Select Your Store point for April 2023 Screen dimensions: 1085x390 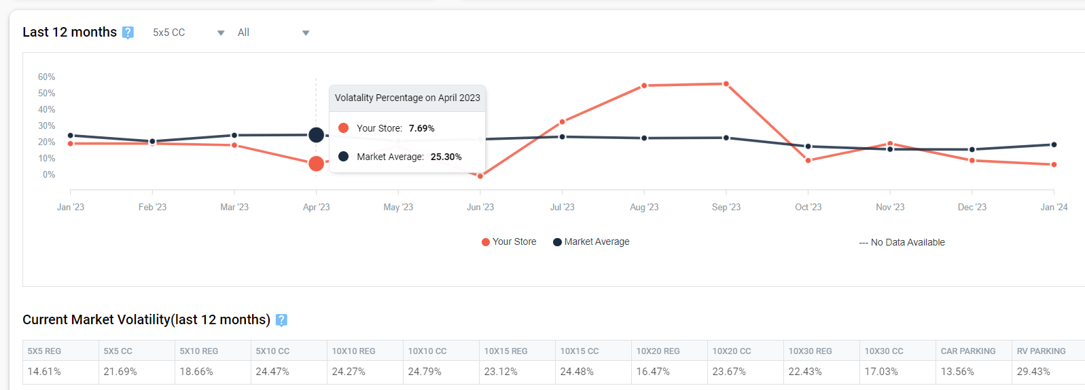[316, 163]
